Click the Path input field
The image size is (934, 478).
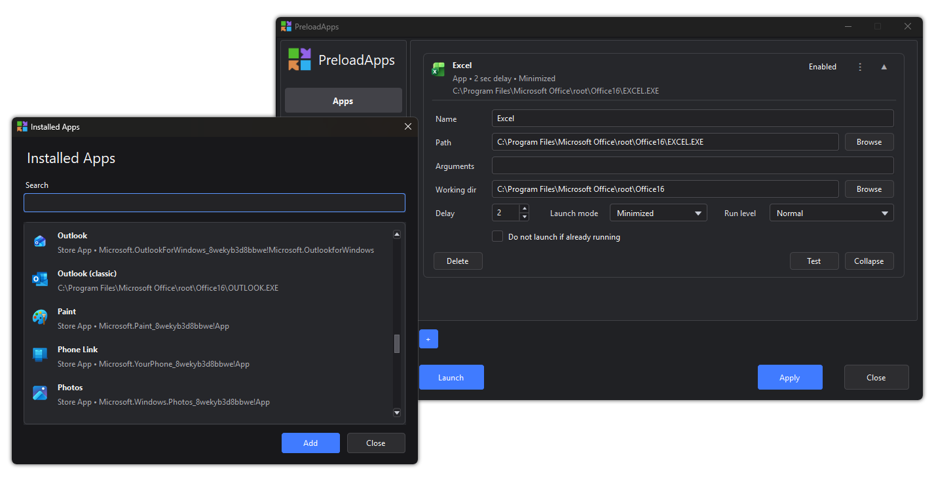coord(665,142)
